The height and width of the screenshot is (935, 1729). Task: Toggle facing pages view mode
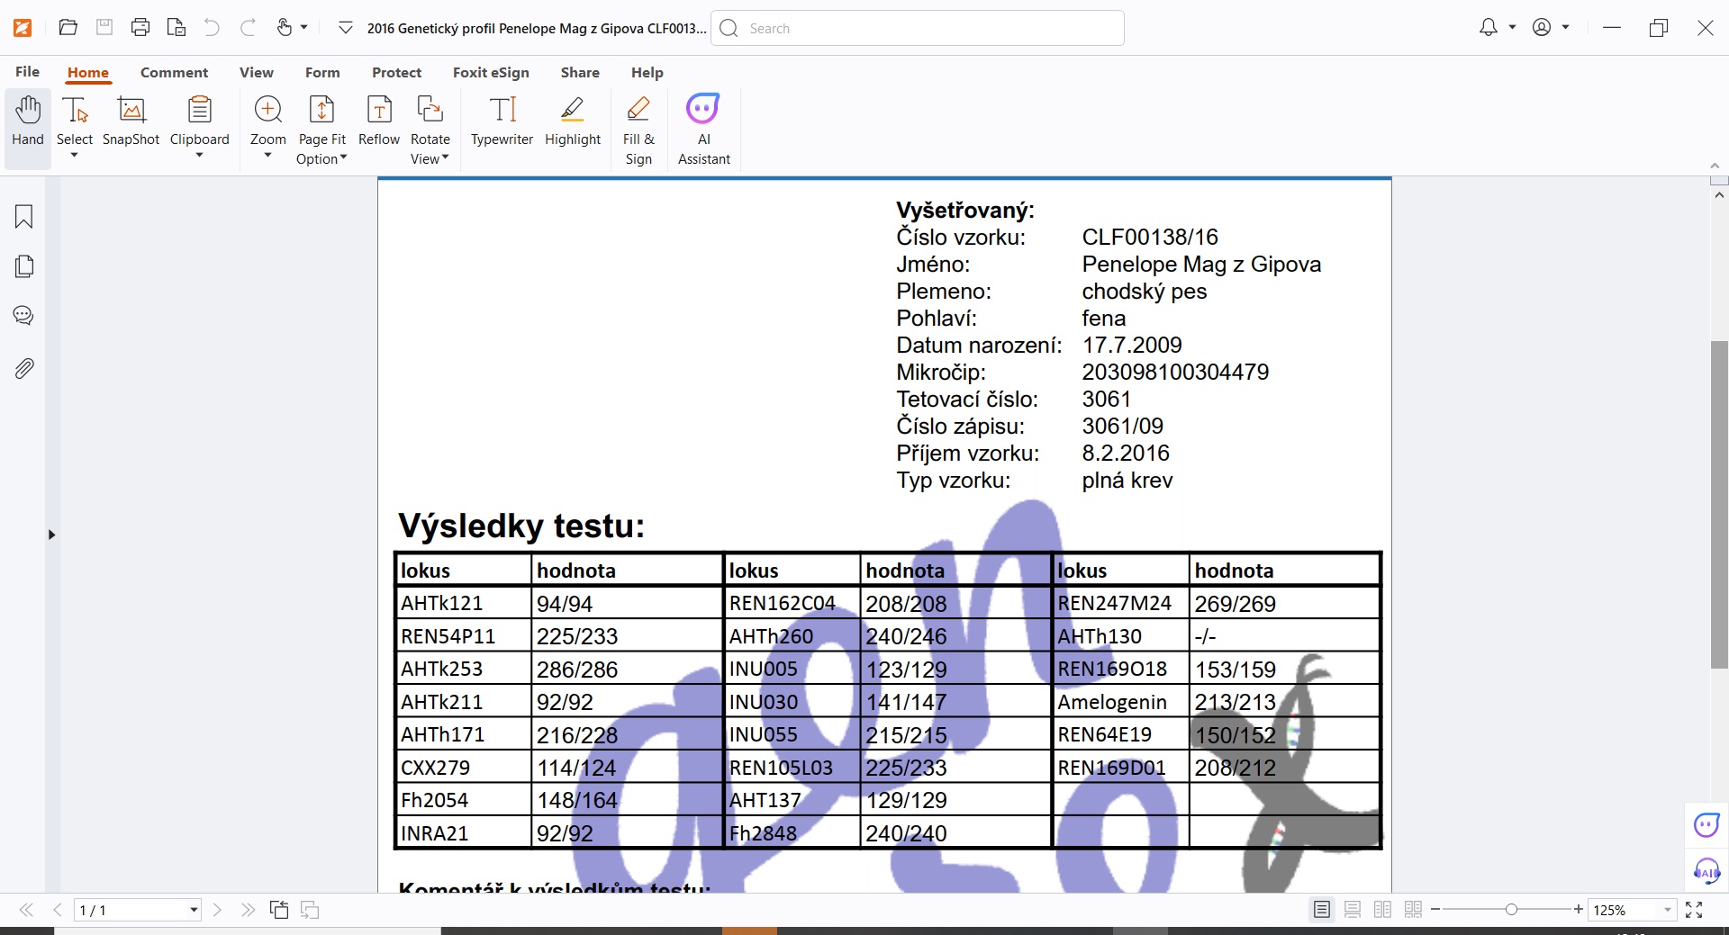click(x=1382, y=910)
